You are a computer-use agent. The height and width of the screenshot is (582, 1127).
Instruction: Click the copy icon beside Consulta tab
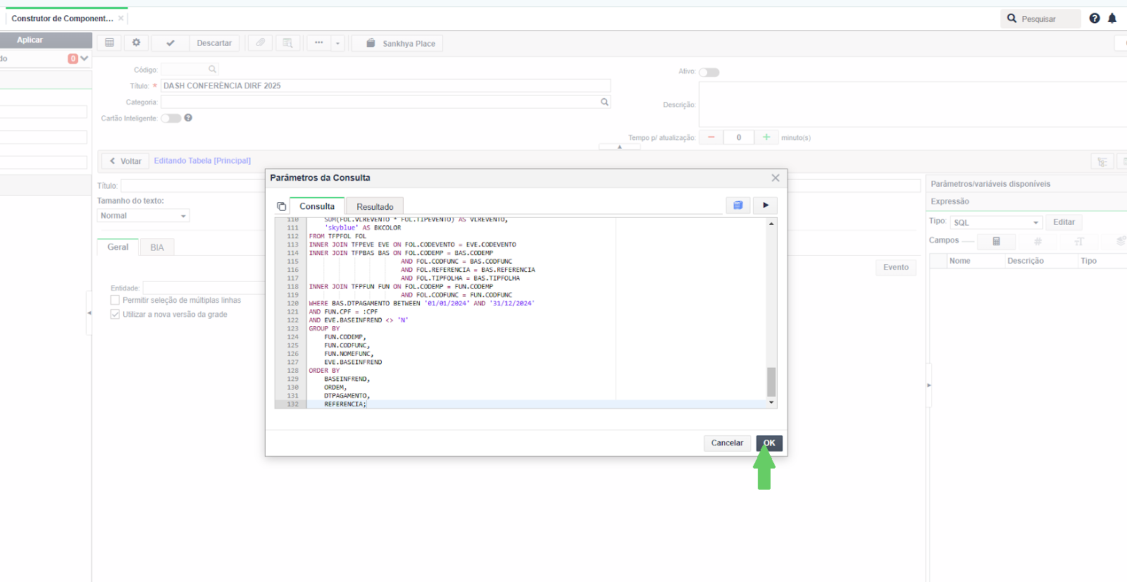[282, 206]
